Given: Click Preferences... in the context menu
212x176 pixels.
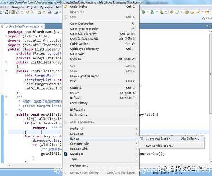Looking at the screenshot, I should (x=79, y=166).
